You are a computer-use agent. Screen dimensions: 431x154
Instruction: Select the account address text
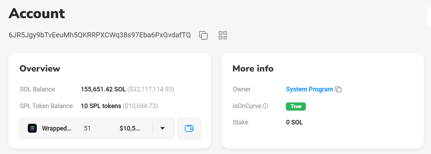pos(99,35)
